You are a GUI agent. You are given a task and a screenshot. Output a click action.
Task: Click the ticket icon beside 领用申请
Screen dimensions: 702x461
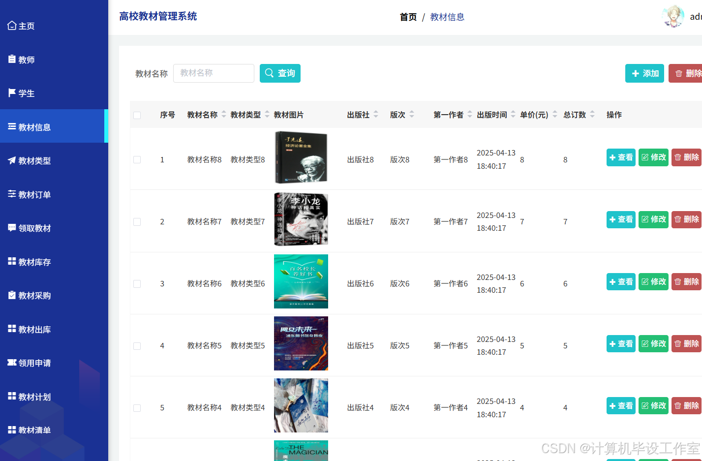[12, 363]
